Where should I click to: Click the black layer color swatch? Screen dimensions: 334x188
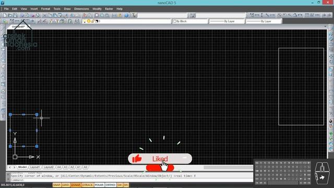tap(97, 21)
